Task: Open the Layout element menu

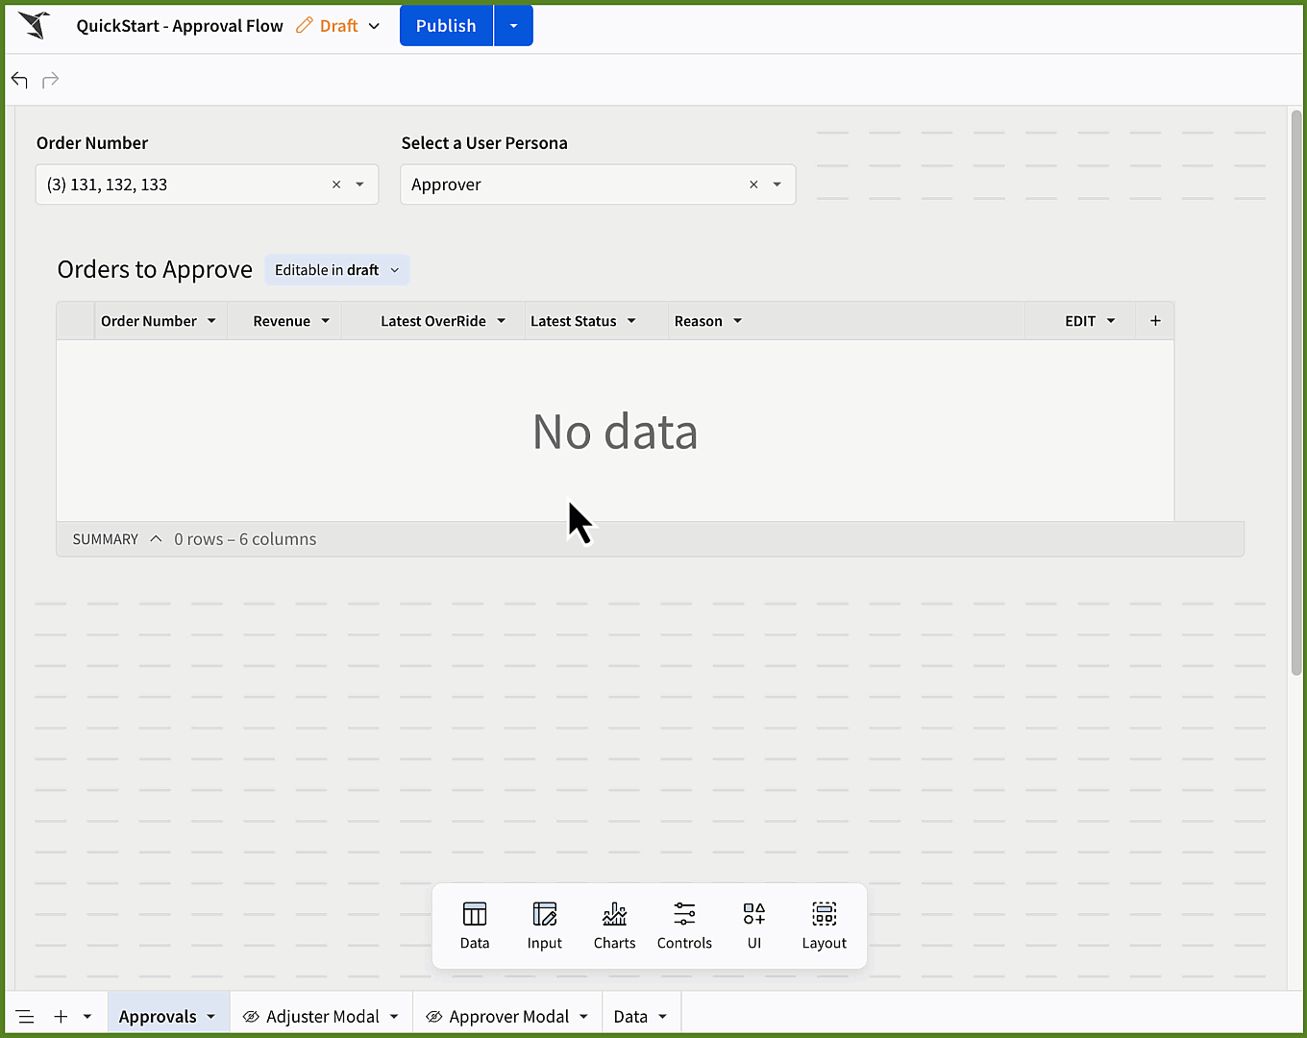Action: pyautogui.click(x=825, y=926)
